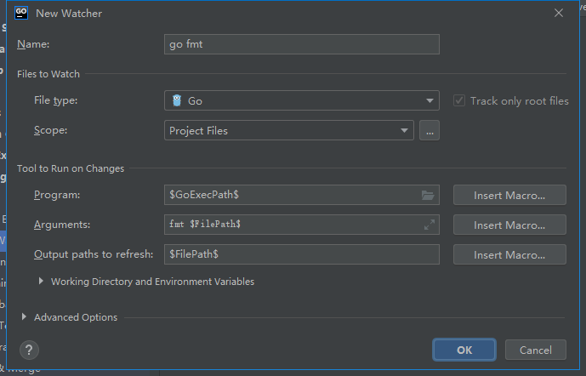586x376 pixels.
Task: Toggle Track only root files checkbox
Action: coord(460,100)
